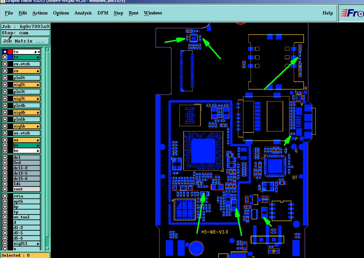Click the hand marker icon on layer sig5b
Screen dimensions: 364x258
click(38, 127)
